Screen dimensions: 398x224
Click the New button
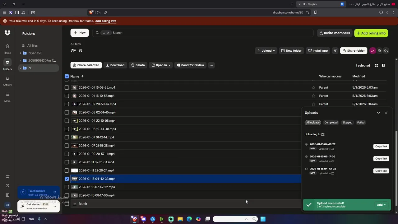pos(80,33)
